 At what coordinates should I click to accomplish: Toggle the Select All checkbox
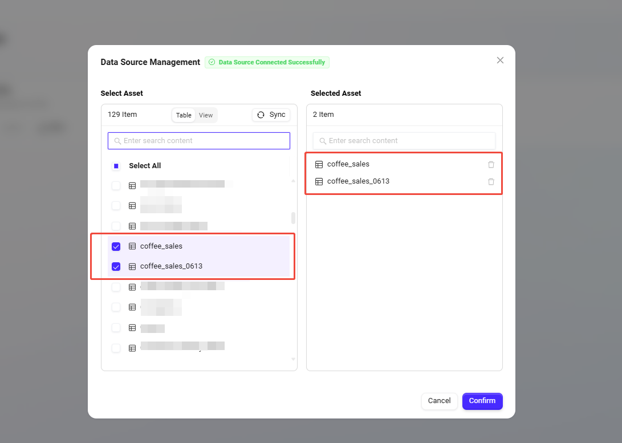click(x=116, y=166)
